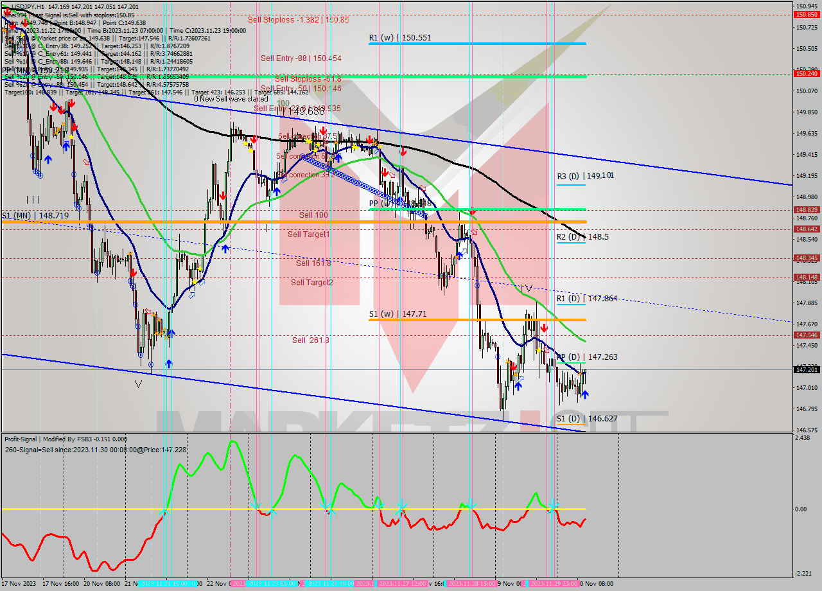
Task: Click the 146.795 value on price axis
Action: [x=805, y=409]
